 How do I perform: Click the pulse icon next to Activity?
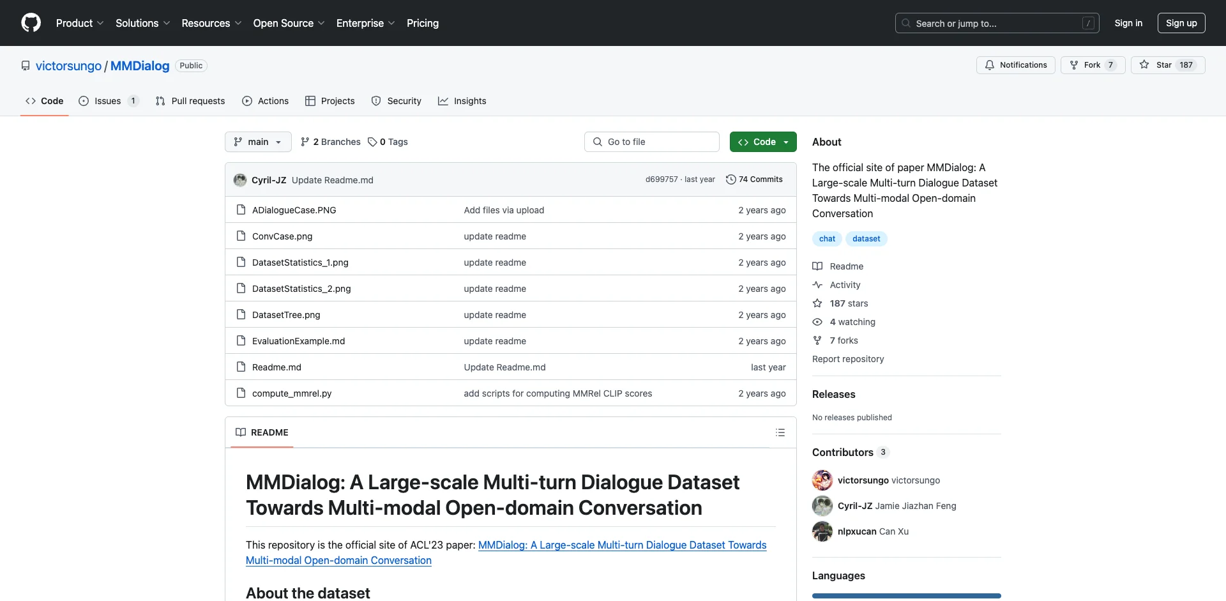(817, 285)
